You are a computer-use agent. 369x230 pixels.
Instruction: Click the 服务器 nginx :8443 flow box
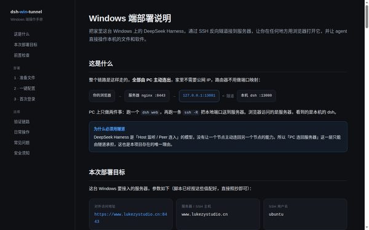click(147, 96)
